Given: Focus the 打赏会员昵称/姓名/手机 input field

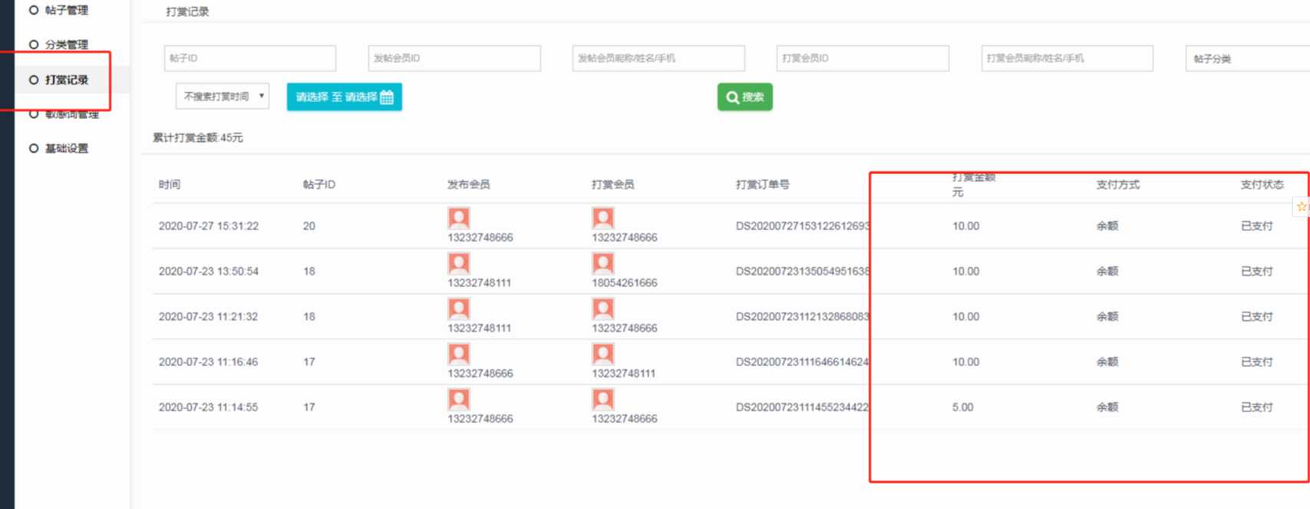Looking at the screenshot, I should pyautogui.click(x=1067, y=58).
